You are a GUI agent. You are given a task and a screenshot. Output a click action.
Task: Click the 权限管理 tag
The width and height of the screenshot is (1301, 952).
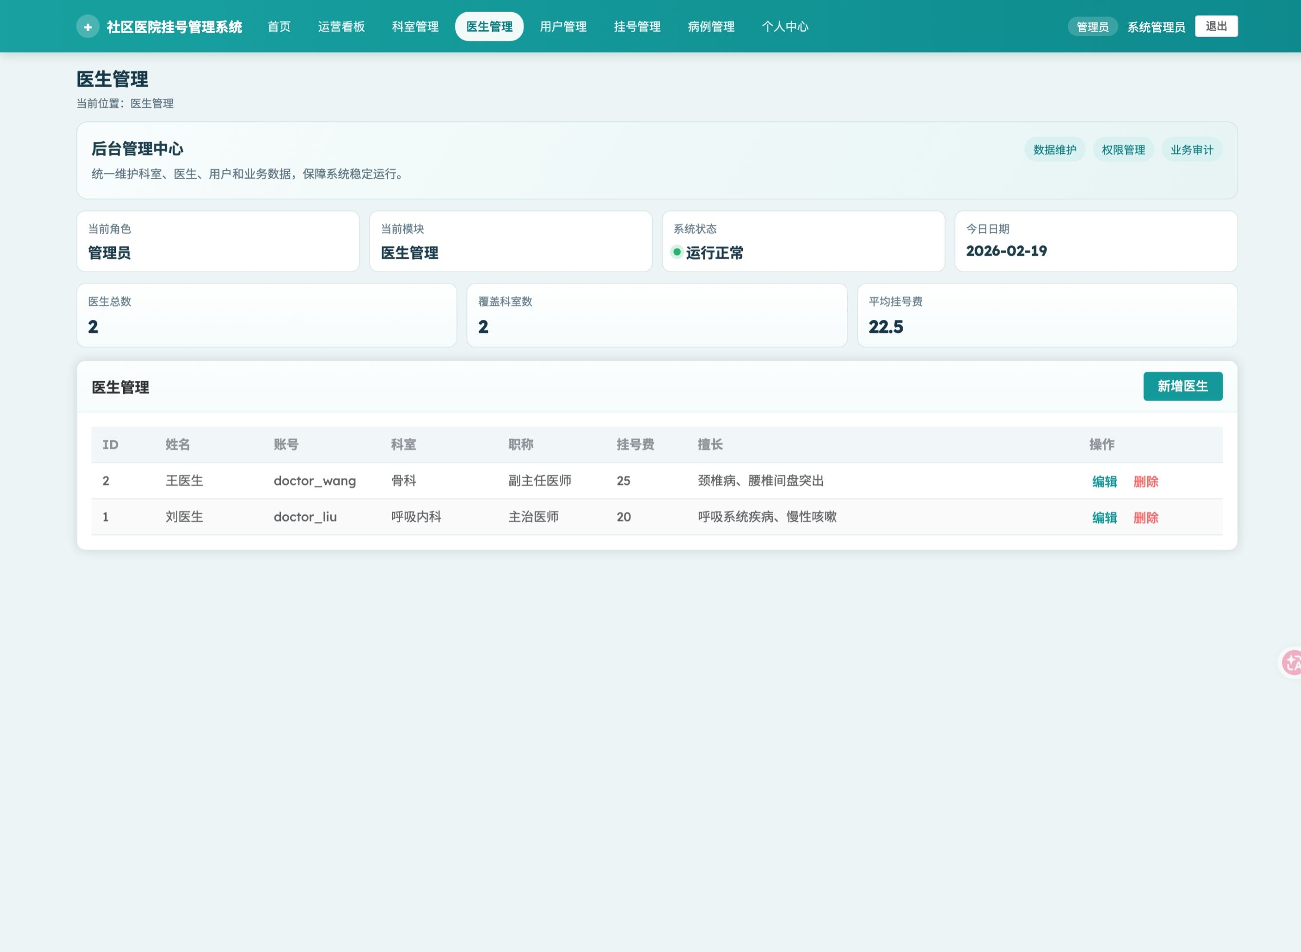[1123, 150]
